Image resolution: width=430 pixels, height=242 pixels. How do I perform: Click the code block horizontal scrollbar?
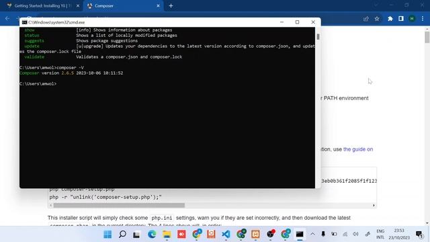click(x=119, y=205)
